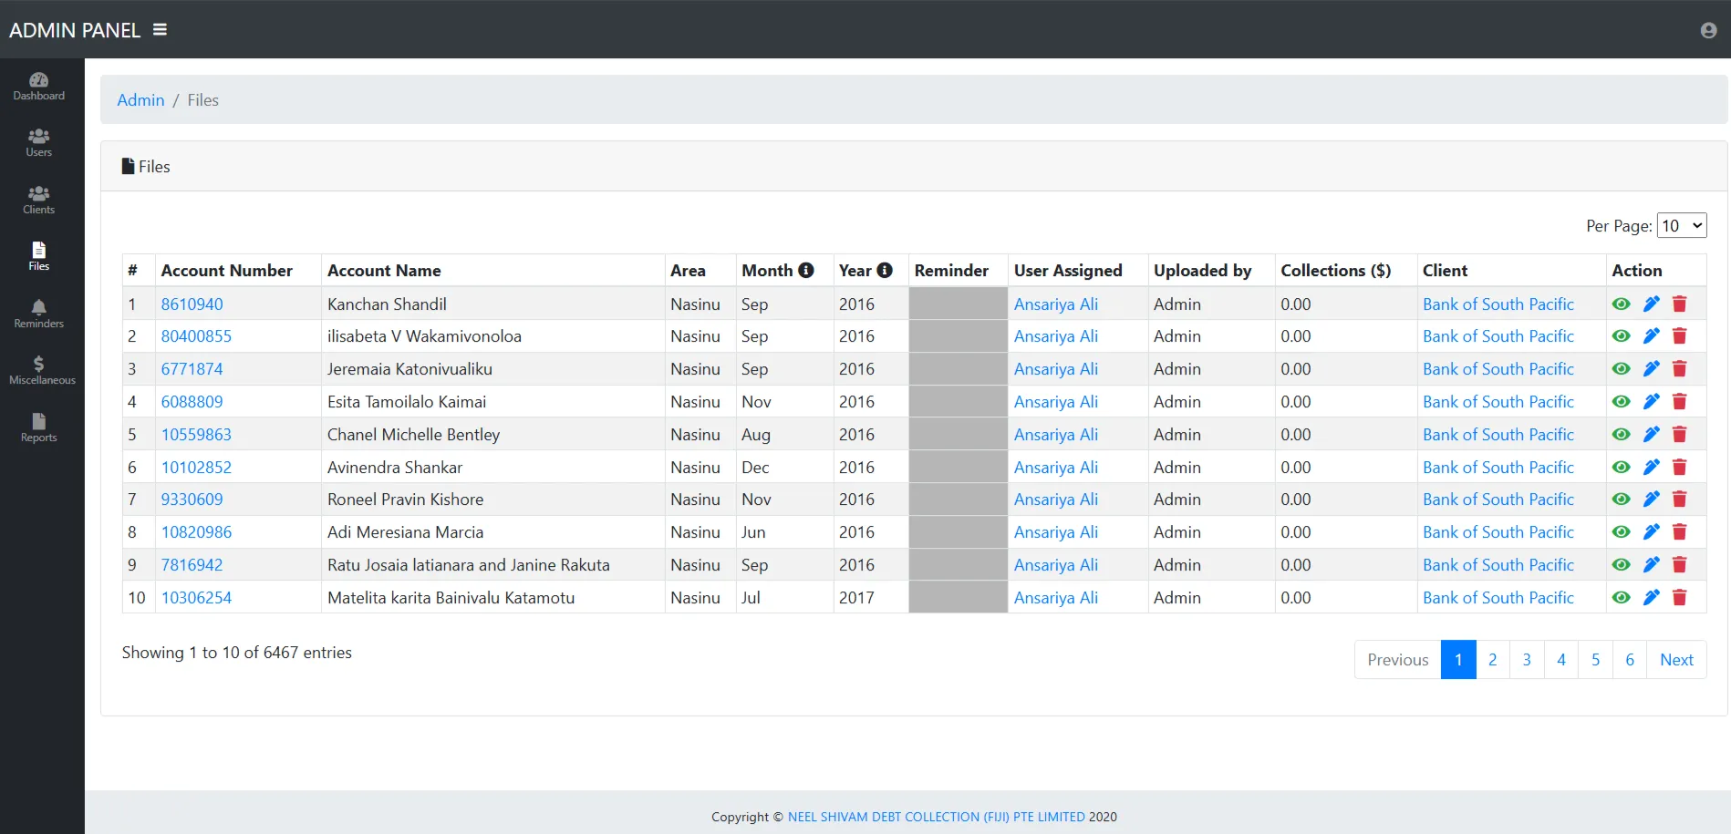Open Dashboard in the sidebar
Screen dimensions: 1731x834
pos(39,87)
